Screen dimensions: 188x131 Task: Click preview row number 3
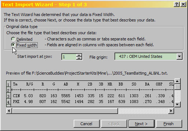(x=8, y=96)
